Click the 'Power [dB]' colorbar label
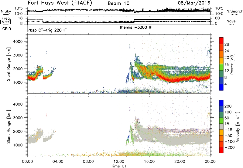The image size is (243, 168). [232, 64]
